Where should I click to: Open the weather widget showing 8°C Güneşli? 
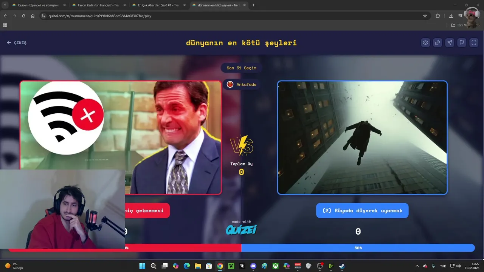click(14, 266)
